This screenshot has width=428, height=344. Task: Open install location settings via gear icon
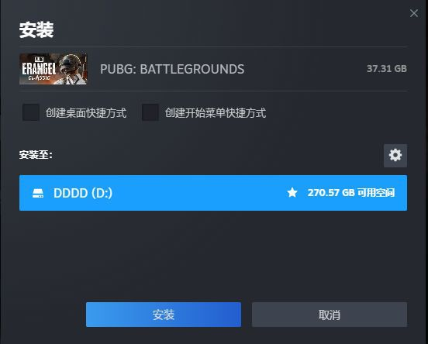tap(395, 156)
